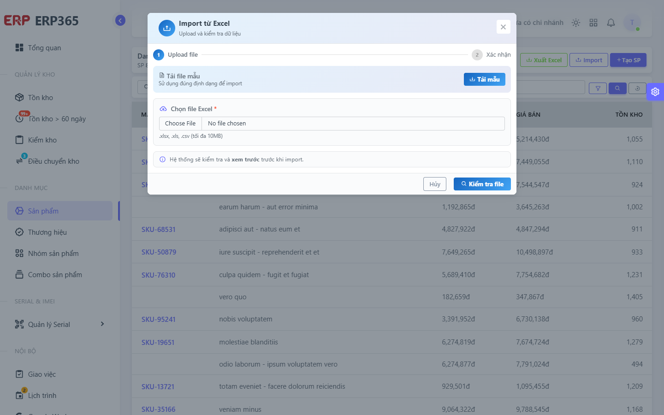Click TỒN KHO column header

629,114
